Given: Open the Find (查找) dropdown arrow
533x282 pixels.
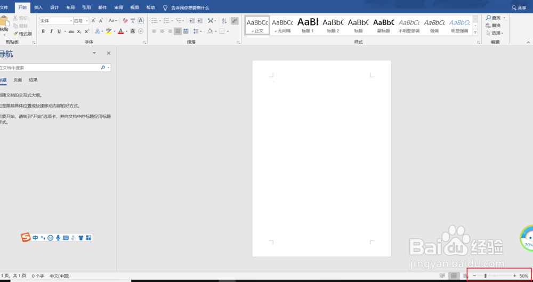Looking at the screenshot, I should pos(504,18).
